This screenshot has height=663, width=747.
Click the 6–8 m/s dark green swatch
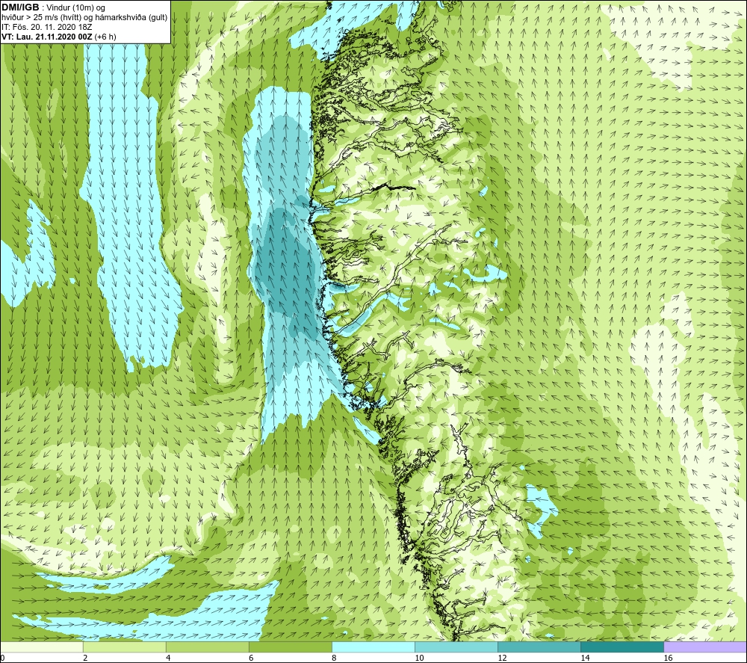[x=290, y=647]
